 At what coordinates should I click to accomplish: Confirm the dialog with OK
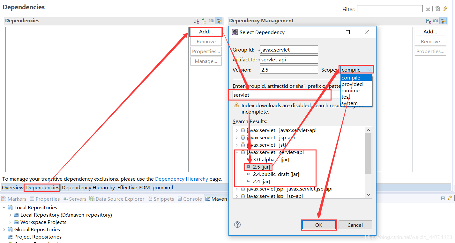point(319,225)
